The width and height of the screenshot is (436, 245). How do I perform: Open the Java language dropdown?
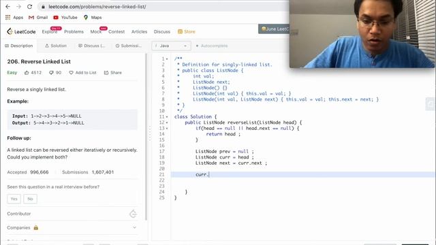171,46
